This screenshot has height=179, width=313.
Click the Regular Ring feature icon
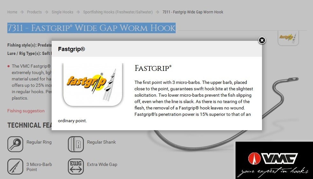[x=15, y=144]
